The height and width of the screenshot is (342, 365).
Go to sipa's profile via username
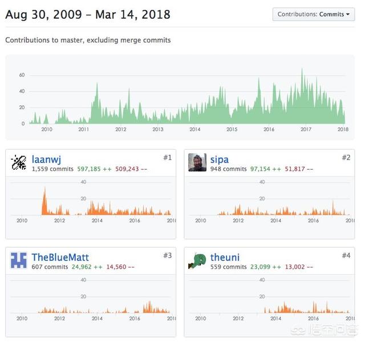click(x=219, y=159)
